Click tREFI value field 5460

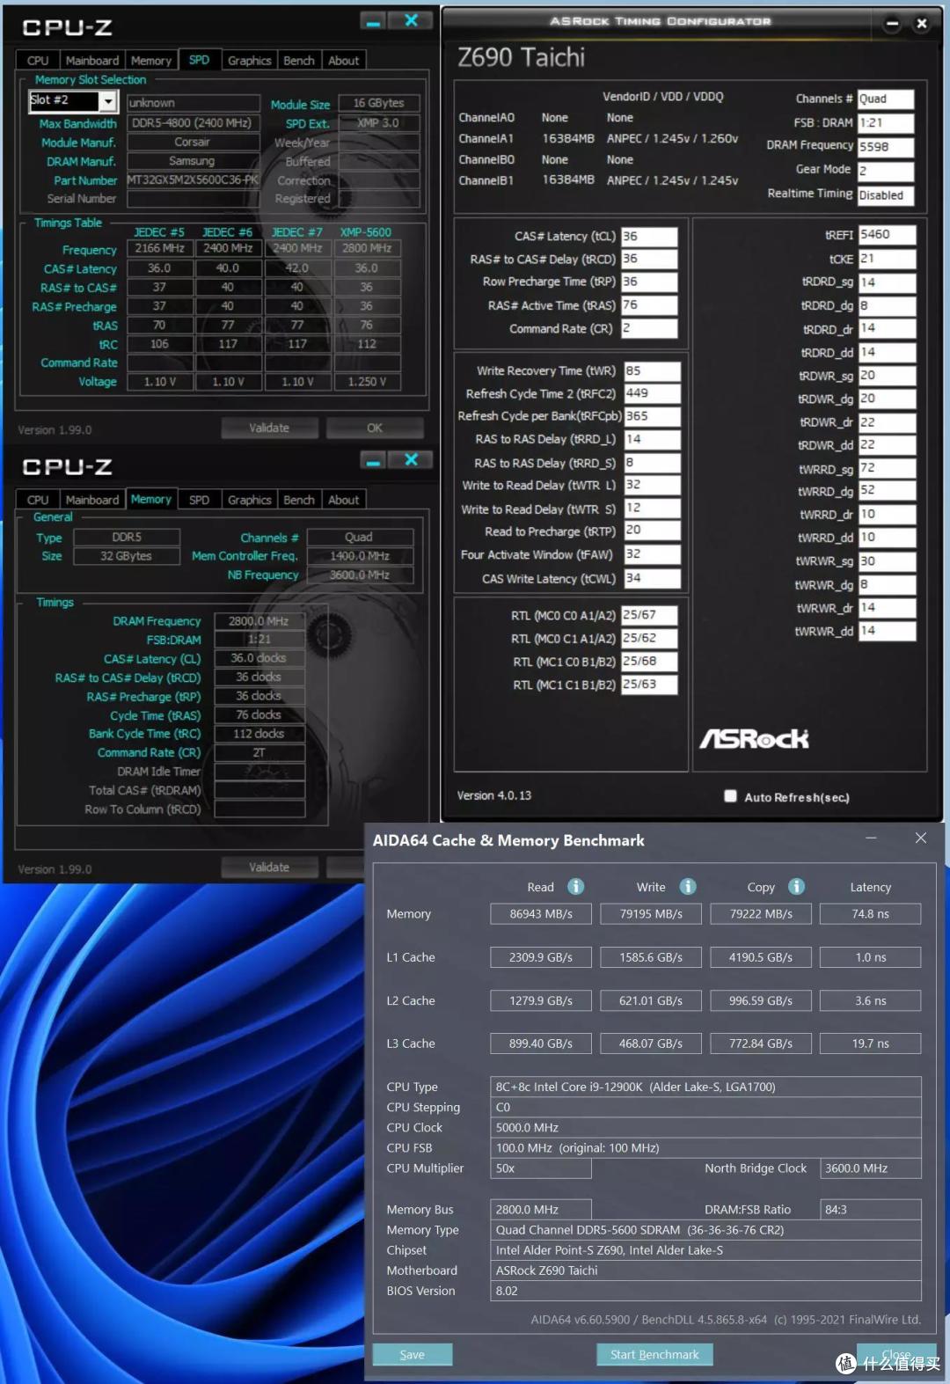click(887, 235)
